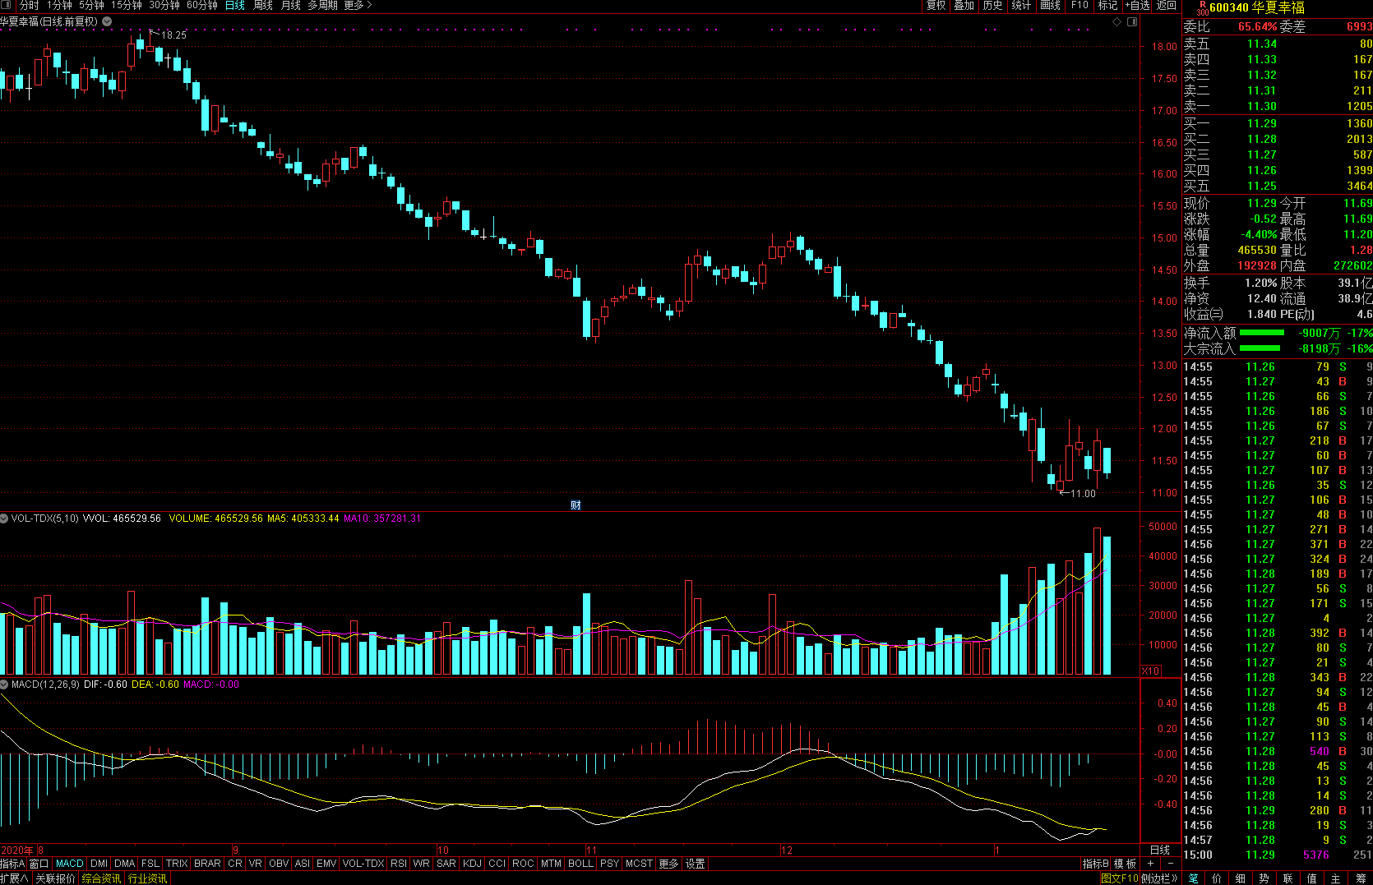Open the 图文F10 link

coord(1120,878)
